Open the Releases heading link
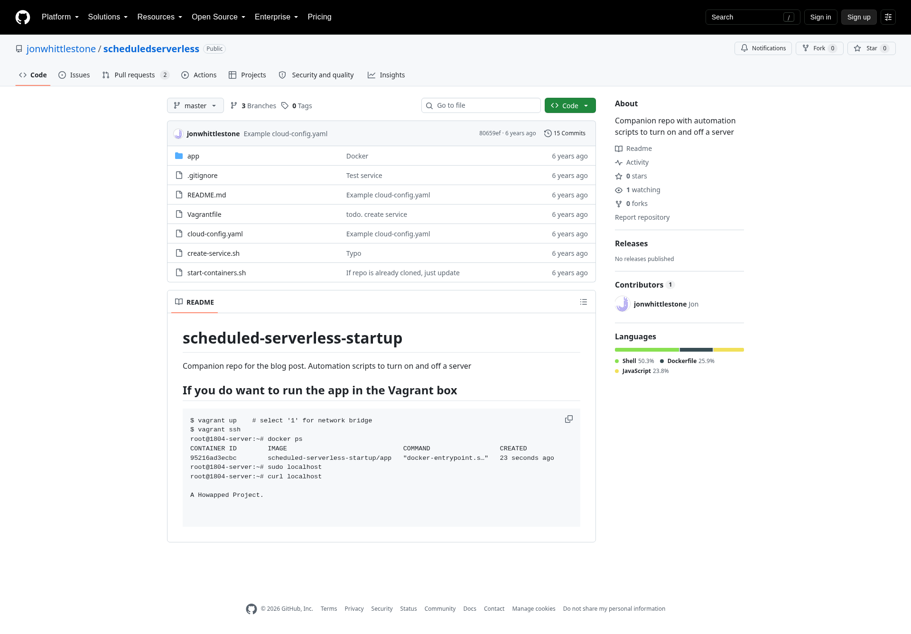911x634 pixels. pos(631,243)
